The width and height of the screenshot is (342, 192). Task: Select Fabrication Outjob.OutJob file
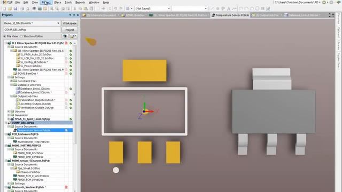(x=37, y=100)
